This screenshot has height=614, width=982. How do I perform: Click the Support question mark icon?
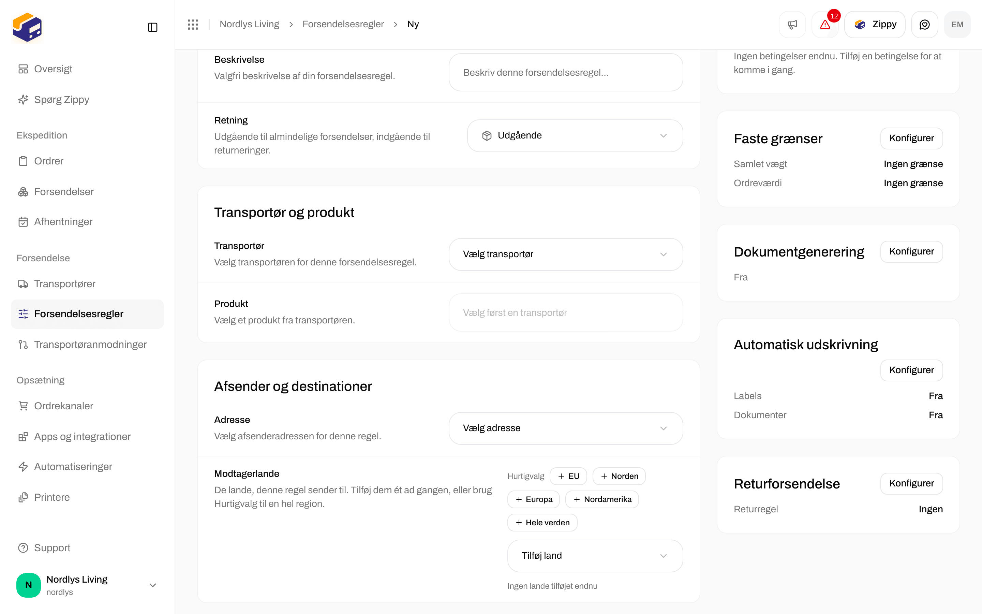click(x=23, y=548)
